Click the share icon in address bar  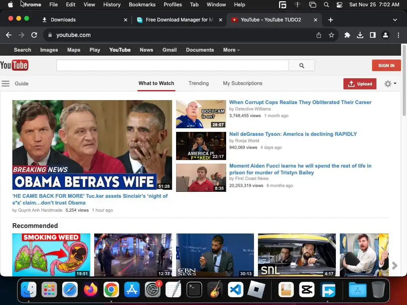click(x=319, y=35)
